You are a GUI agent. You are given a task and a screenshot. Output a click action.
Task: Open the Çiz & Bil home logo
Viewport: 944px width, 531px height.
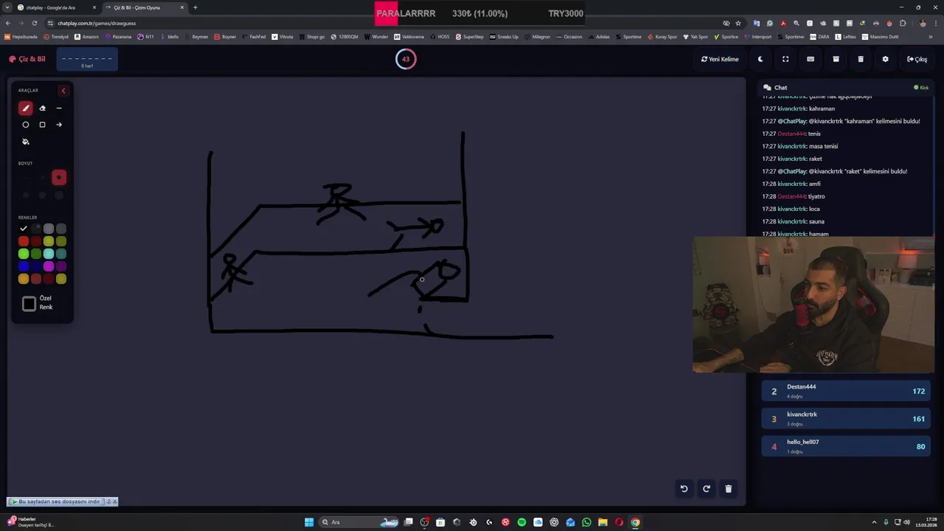pyautogui.click(x=27, y=59)
